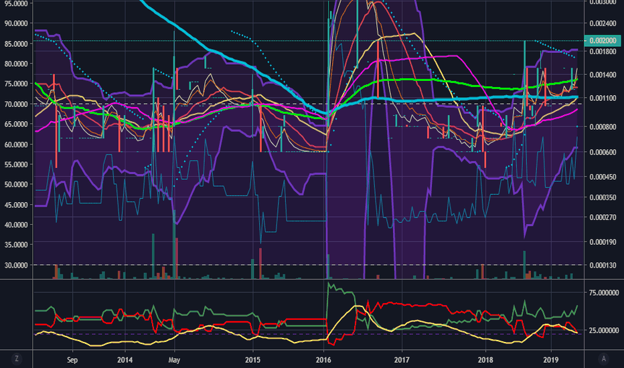Click the 60.0000 left scale value
Image resolution: width=624 pixels, height=368 pixels.
click(x=16, y=145)
